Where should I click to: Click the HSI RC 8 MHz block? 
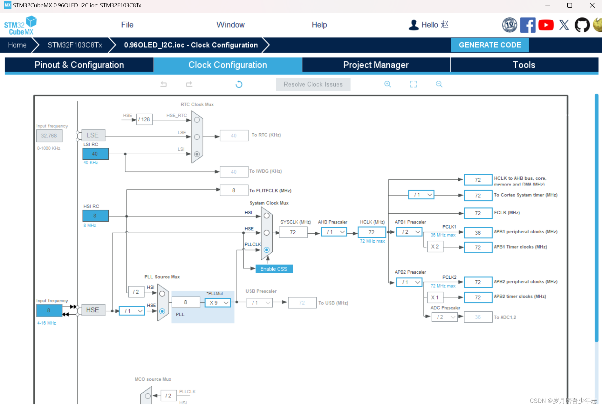(x=95, y=216)
